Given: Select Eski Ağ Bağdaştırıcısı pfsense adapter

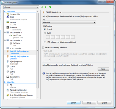Looking at the screenshot, I should point(20,58).
